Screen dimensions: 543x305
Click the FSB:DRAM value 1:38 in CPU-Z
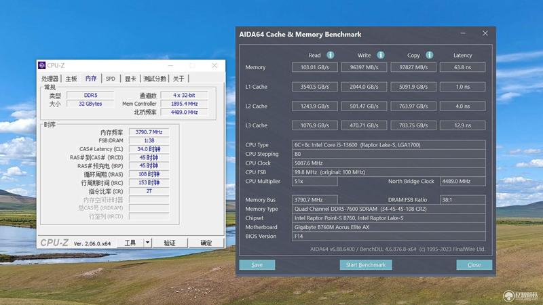click(149, 140)
